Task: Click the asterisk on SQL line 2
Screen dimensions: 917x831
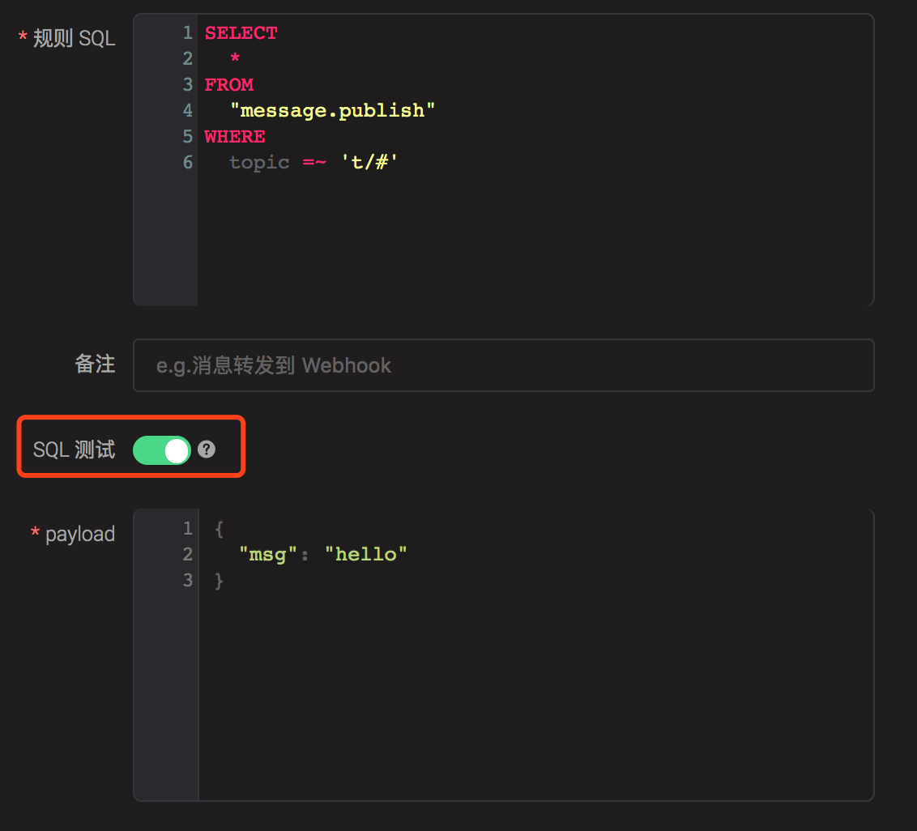Action: click(235, 59)
